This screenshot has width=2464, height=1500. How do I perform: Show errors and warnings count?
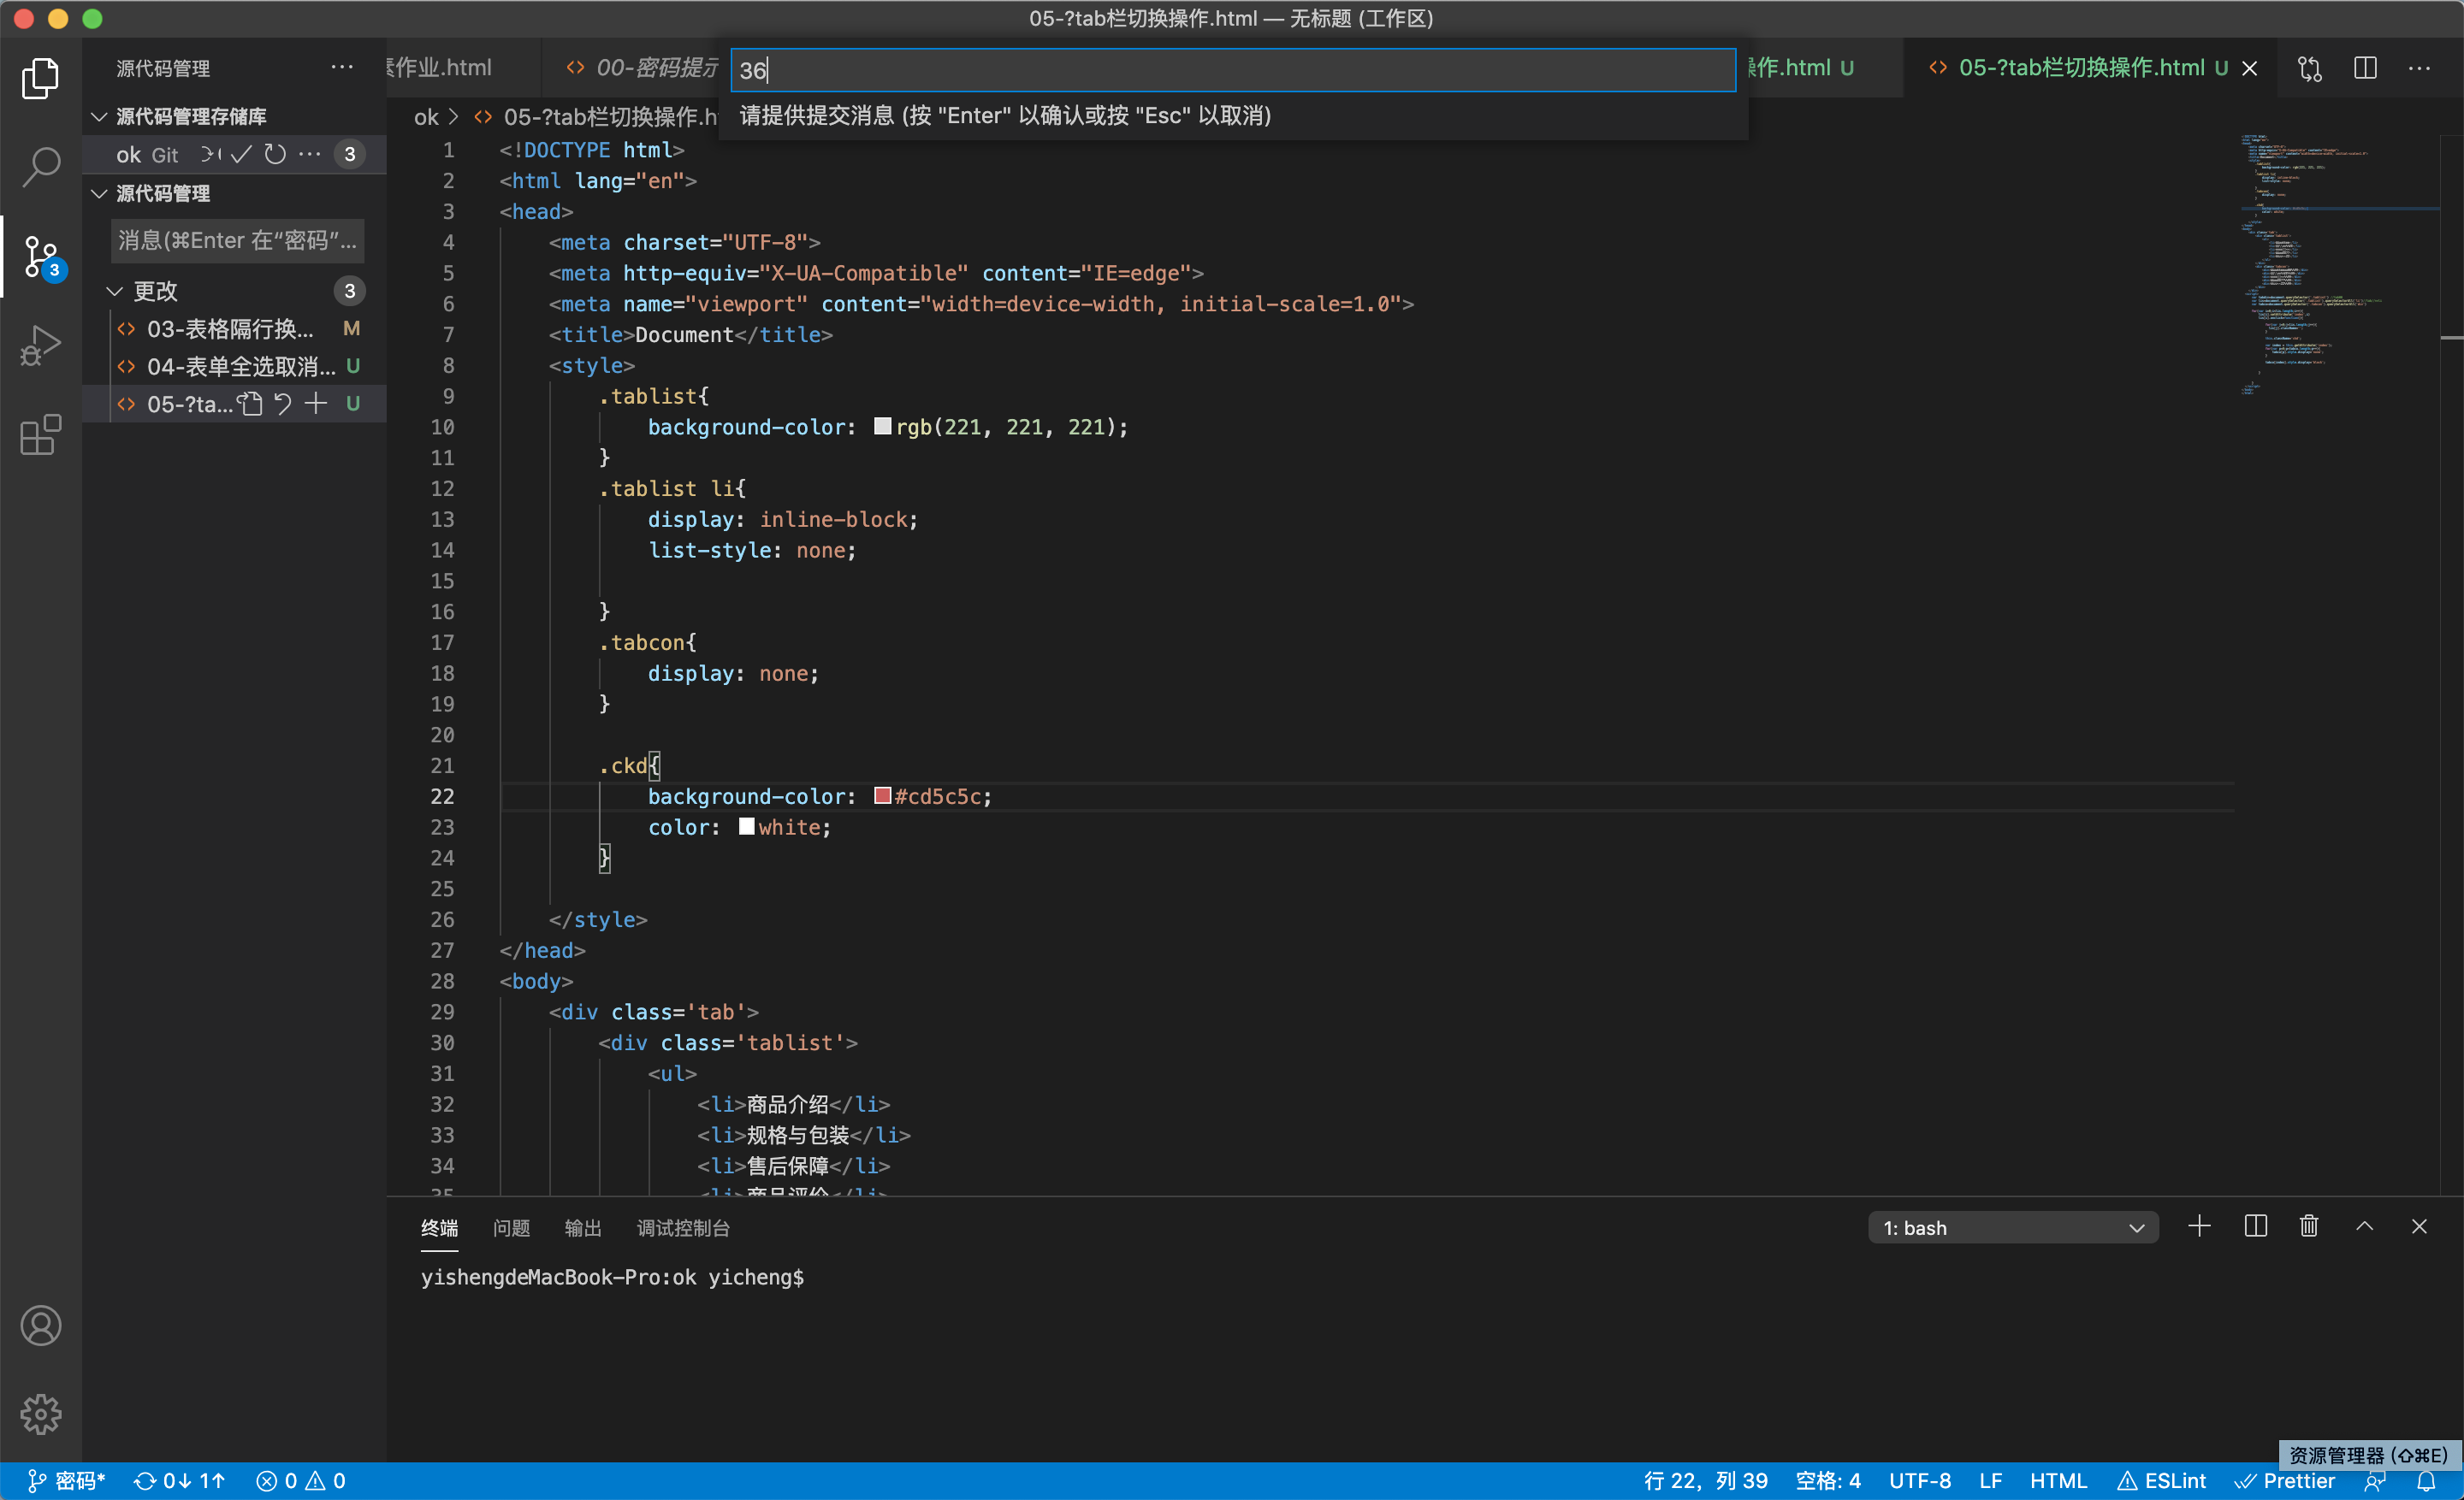pos(301,1481)
